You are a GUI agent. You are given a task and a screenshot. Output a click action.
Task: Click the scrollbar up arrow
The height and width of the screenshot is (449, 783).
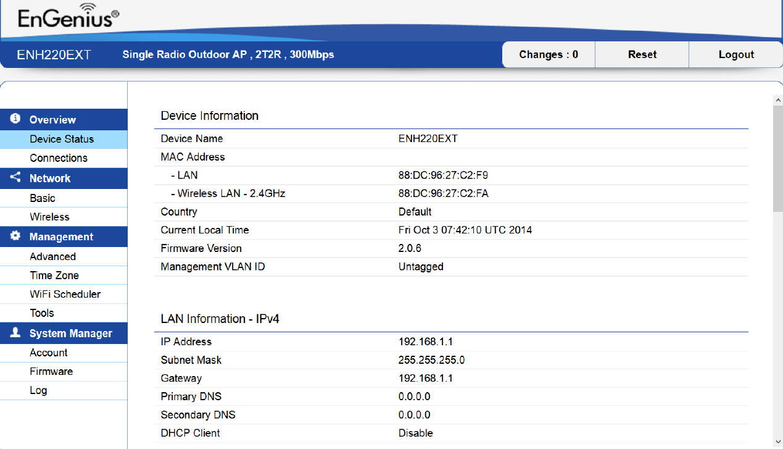pyautogui.click(x=777, y=99)
